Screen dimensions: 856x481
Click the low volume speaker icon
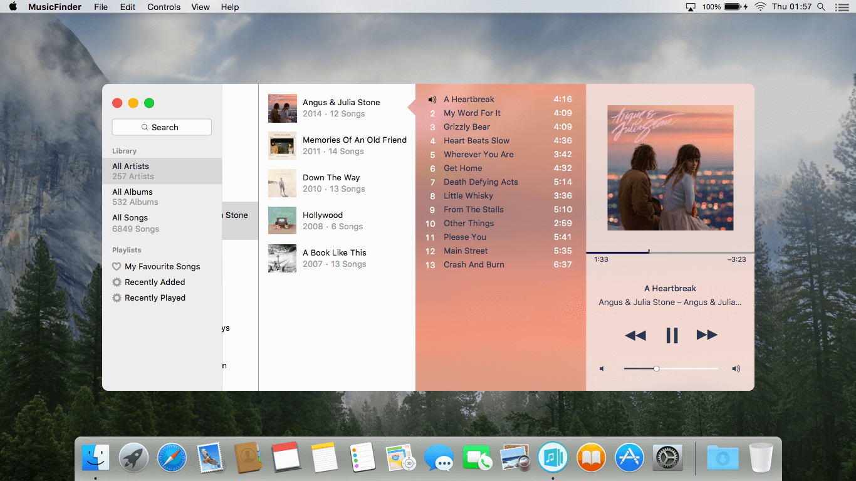click(x=602, y=369)
